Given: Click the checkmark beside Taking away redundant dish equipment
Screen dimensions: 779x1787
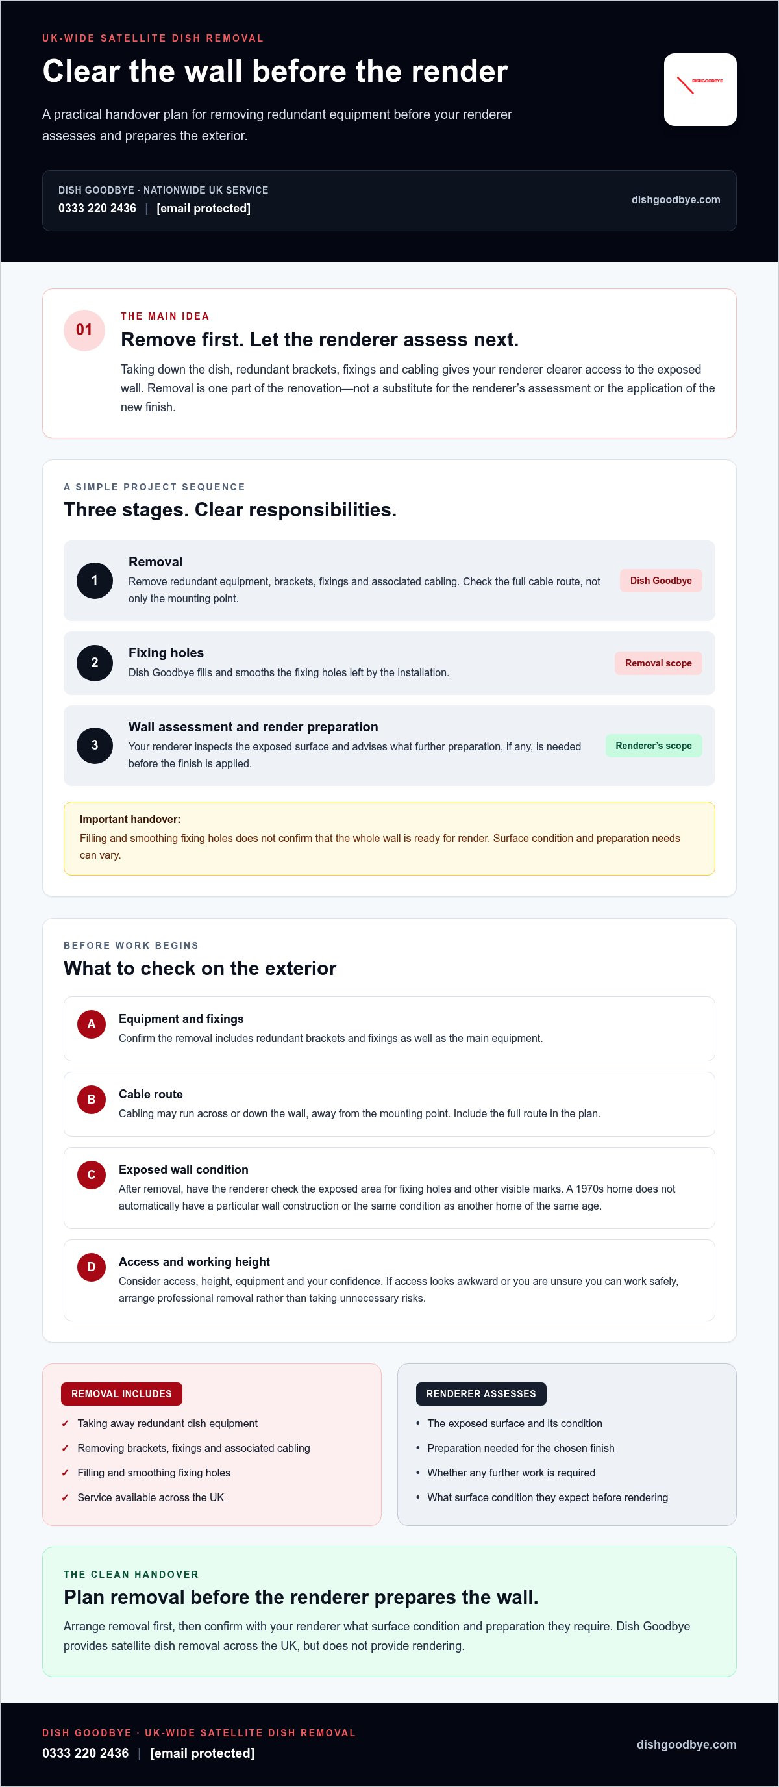Looking at the screenshot, I should click(65, 1423).
